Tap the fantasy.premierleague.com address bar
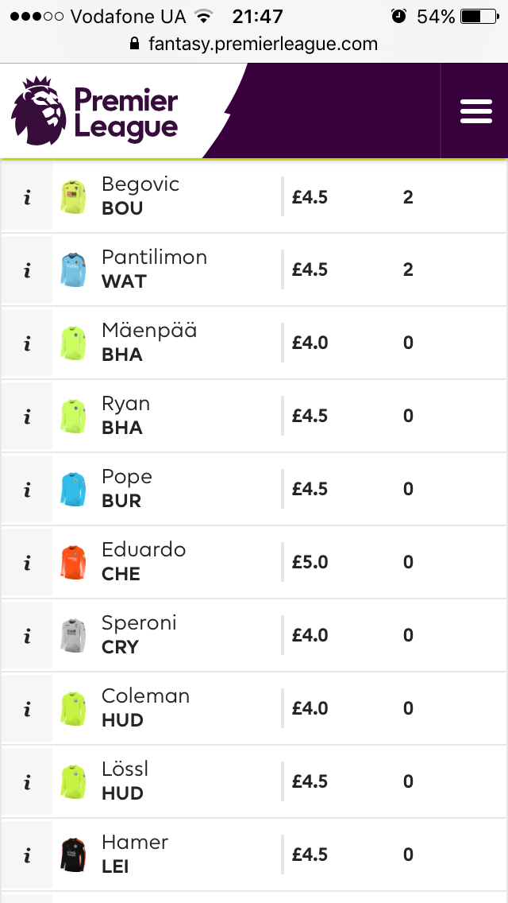The width and height of the screenshot is (508, 903). pyautogui.click(x=254, y=44)
